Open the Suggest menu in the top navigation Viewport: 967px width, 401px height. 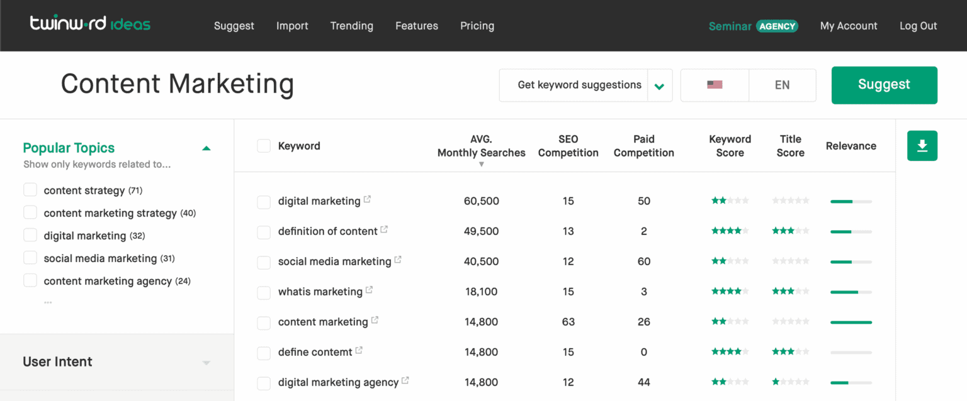[x=234, y=26]
